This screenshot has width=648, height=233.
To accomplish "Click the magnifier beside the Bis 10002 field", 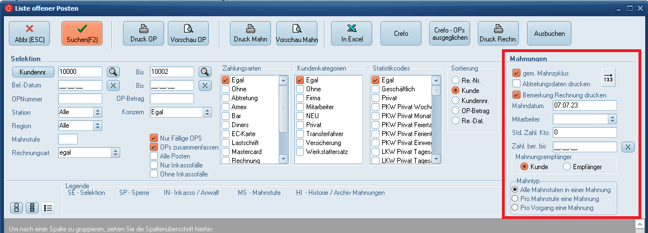I will pyautogui.click(x=205, y=72).
